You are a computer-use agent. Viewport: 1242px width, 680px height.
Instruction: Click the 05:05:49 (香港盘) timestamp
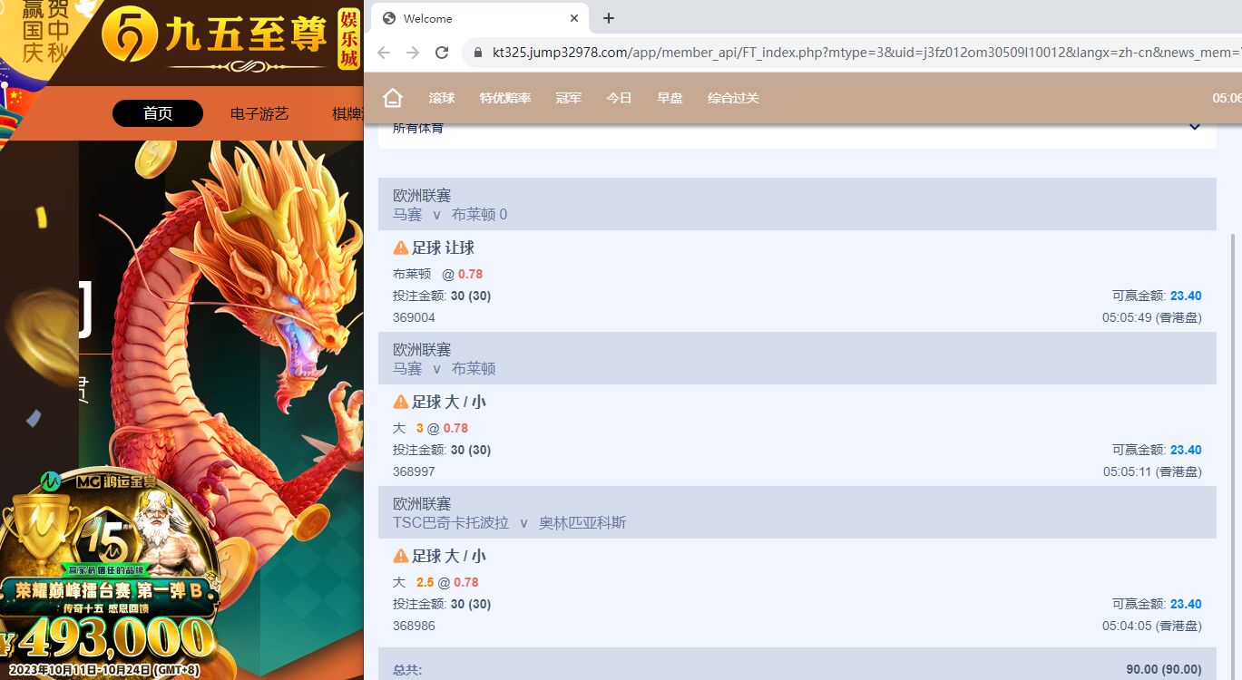[1152, 318]
